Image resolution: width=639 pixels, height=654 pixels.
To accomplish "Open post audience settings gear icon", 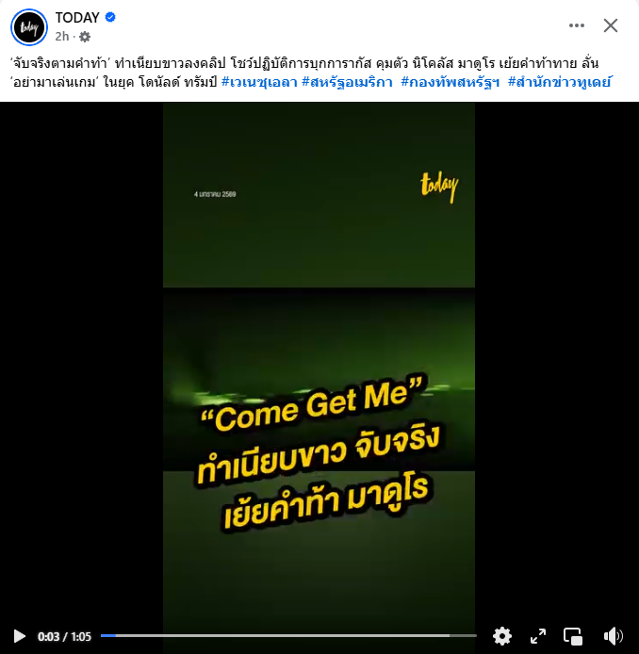I will click(85, 37).
